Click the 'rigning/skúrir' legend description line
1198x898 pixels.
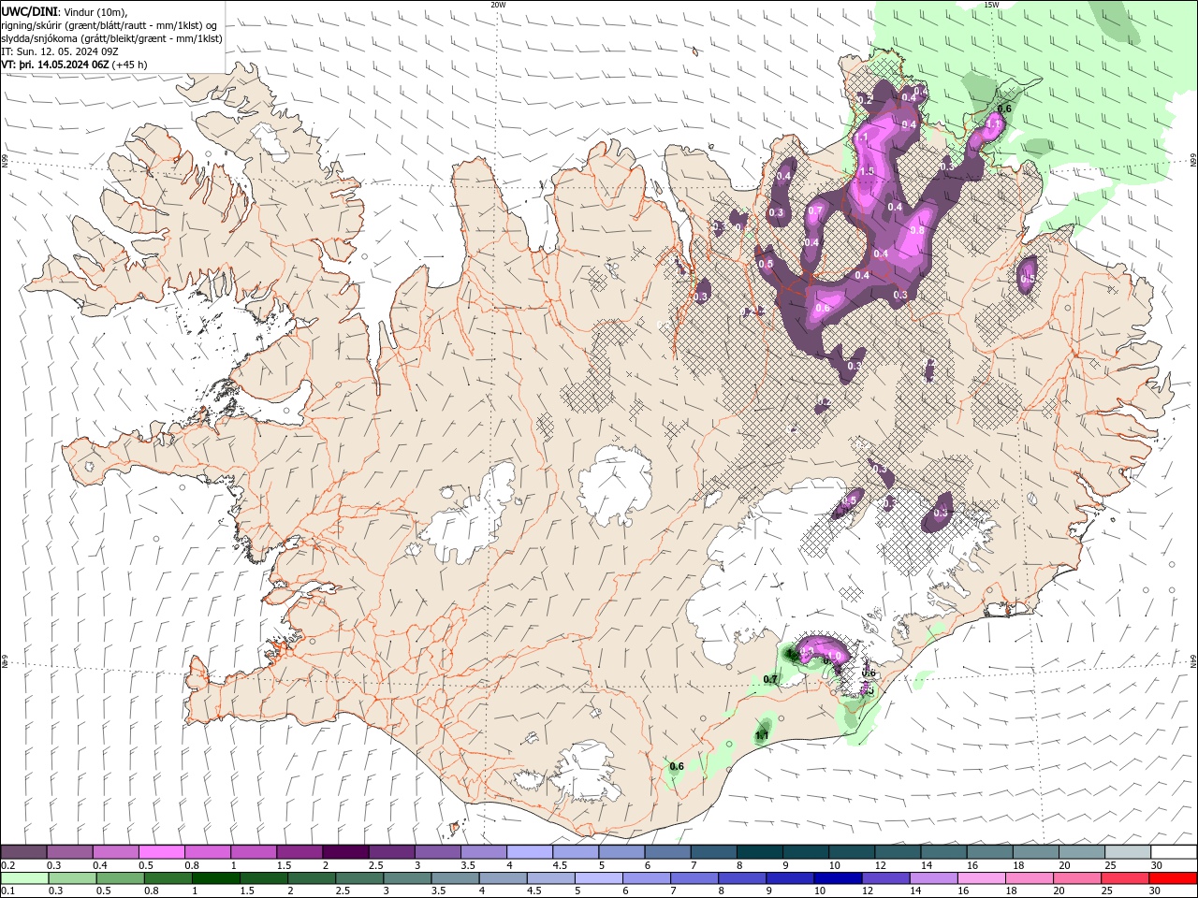click(x=110, y=25)
